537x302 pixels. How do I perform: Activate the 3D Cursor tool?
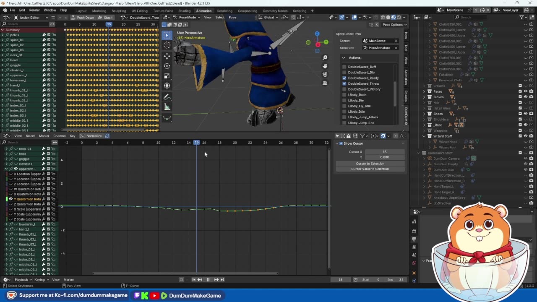point(167,45)
